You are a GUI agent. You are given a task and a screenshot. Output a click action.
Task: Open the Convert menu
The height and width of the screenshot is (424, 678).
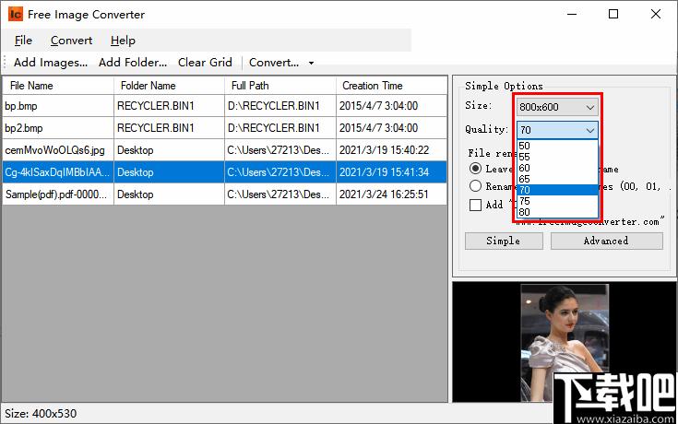click(x=71, y=41)
